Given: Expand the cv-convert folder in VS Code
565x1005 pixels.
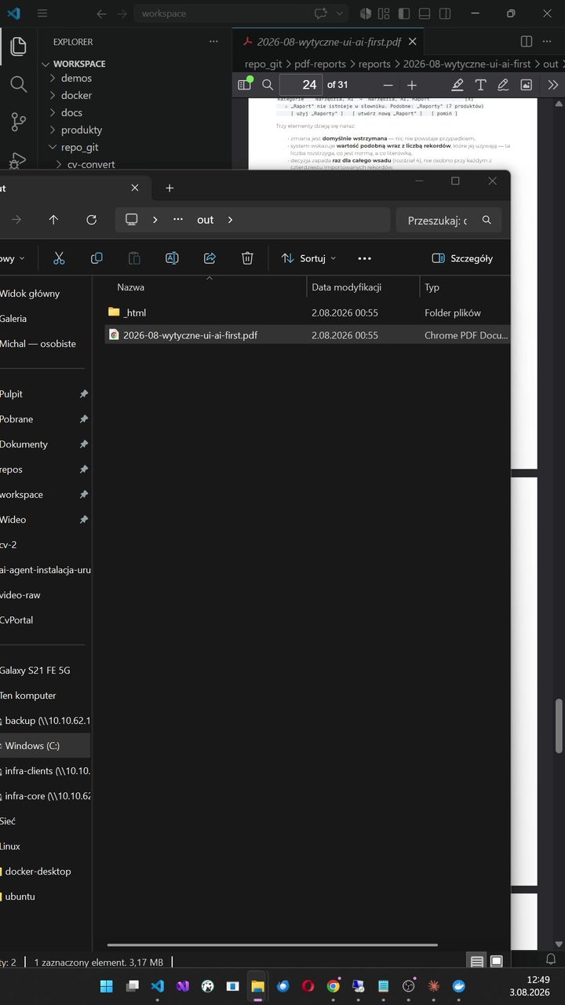Looking at the screenshot, I should point(91,164).
